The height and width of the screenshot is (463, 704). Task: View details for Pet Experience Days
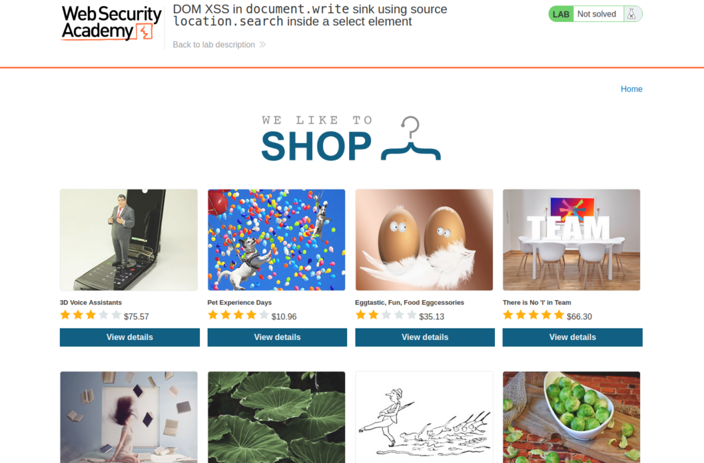[277, 337]
